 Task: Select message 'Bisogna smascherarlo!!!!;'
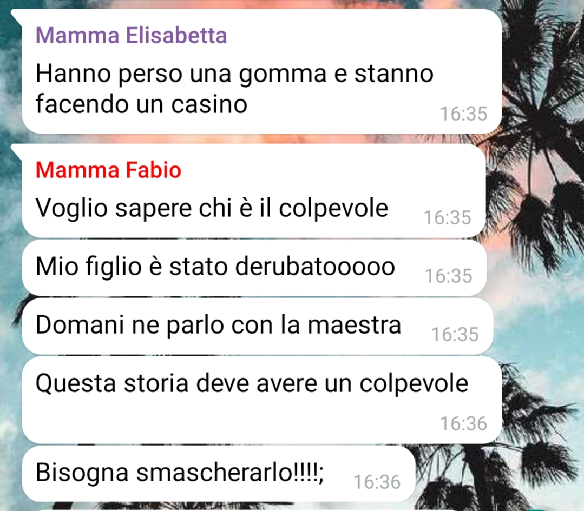(219, 473)
